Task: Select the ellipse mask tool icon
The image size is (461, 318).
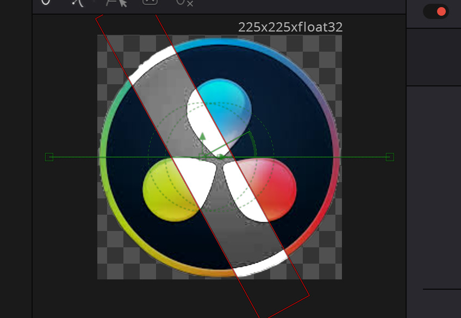Action: click(x=46, y=2)
